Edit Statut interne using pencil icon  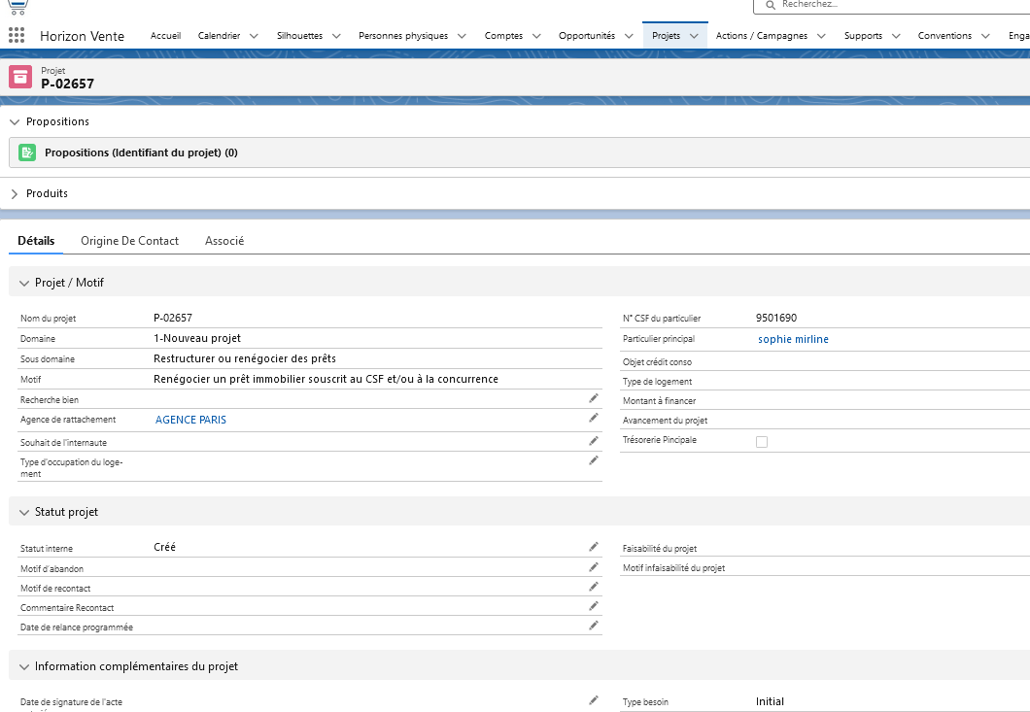tap(594, 547)
